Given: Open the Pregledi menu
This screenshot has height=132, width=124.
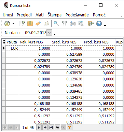Looking at the screenshot, I should point(24,15).
